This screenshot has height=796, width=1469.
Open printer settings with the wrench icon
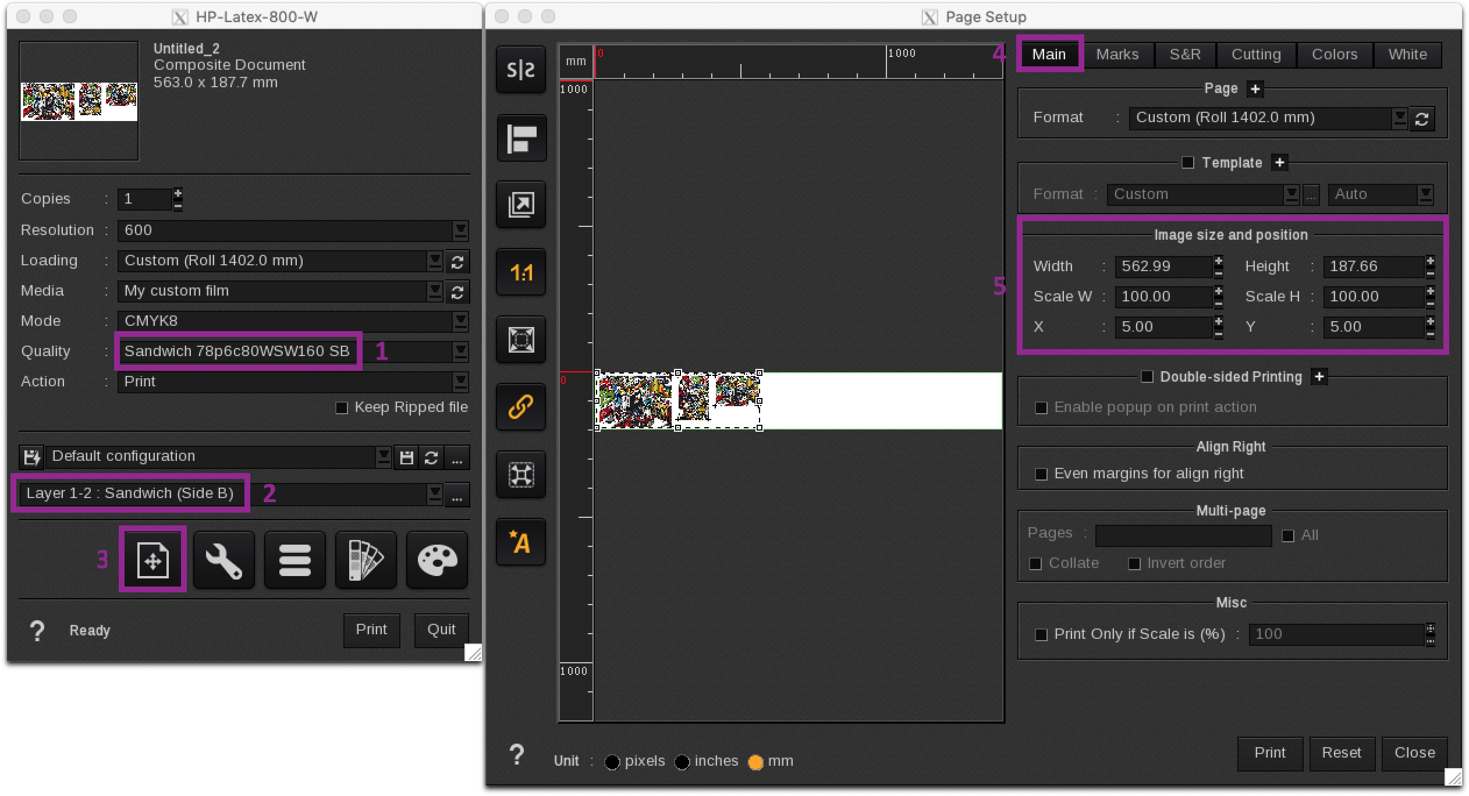pos(223,559)
